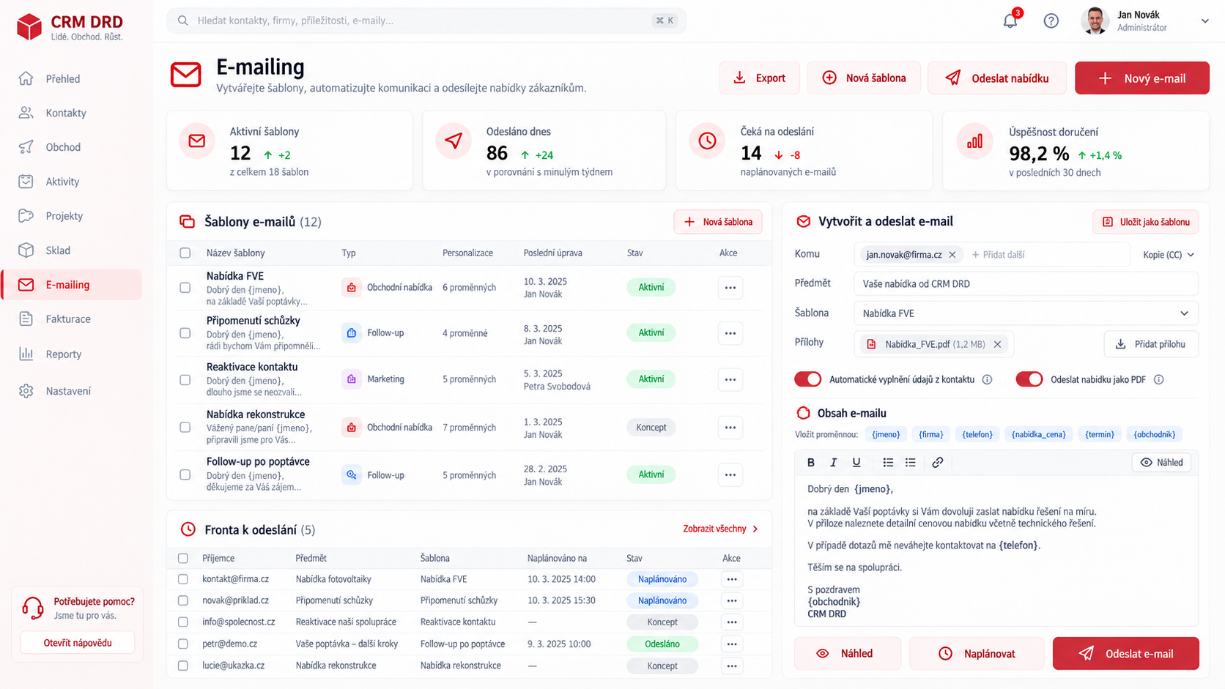Apply underline formatting in editor
1225x689 pixels.
(856, 462)
